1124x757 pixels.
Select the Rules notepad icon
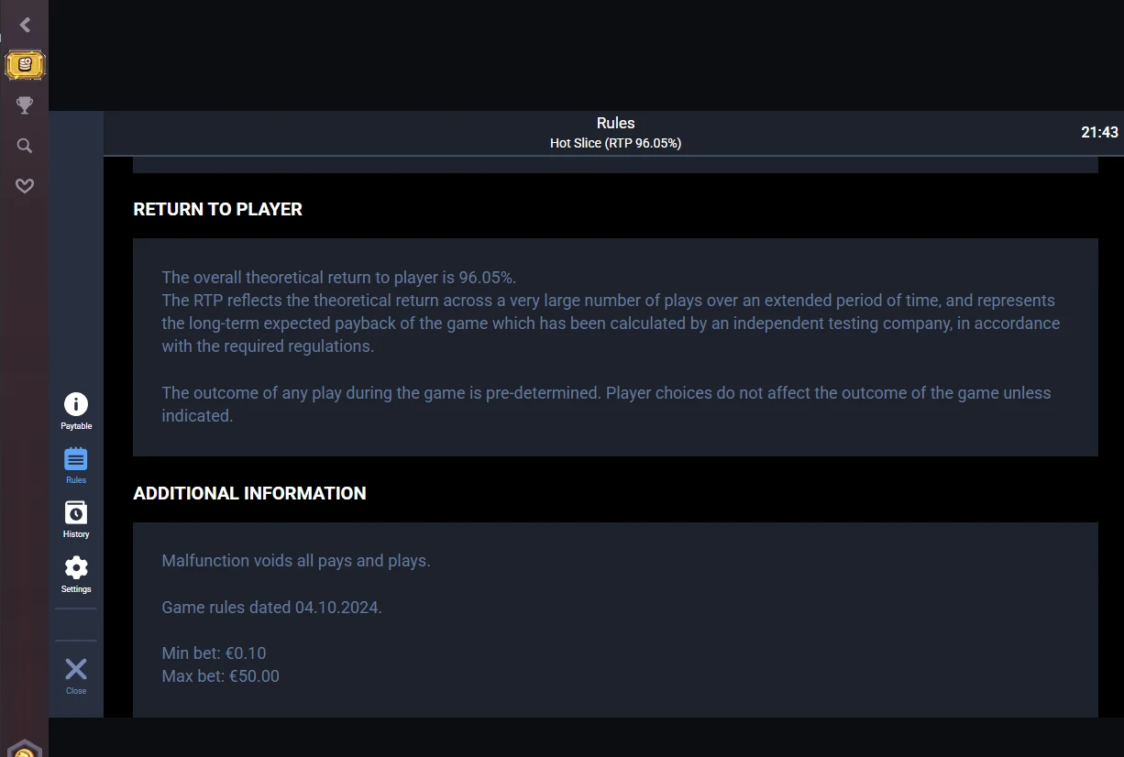(76, 459)
